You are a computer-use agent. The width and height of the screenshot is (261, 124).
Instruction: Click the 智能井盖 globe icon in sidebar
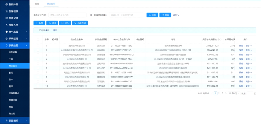(x=7, y=4)
